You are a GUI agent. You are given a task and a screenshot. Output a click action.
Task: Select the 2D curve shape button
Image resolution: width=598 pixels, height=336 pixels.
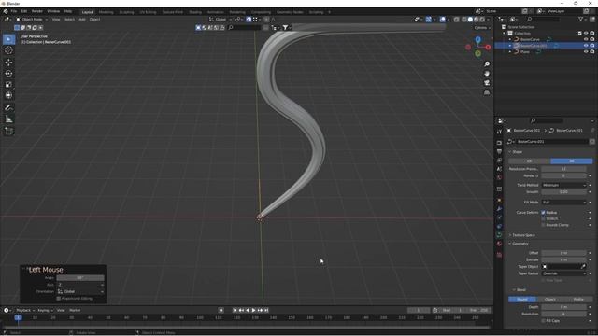coord(530,161)
